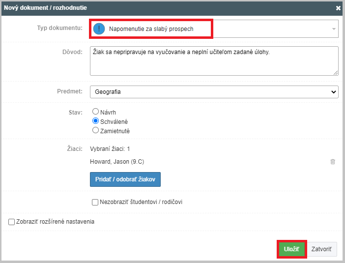Click the Pridať / odobrať žiakov button
Screen dimensions: 345x263
pos(125,179)
